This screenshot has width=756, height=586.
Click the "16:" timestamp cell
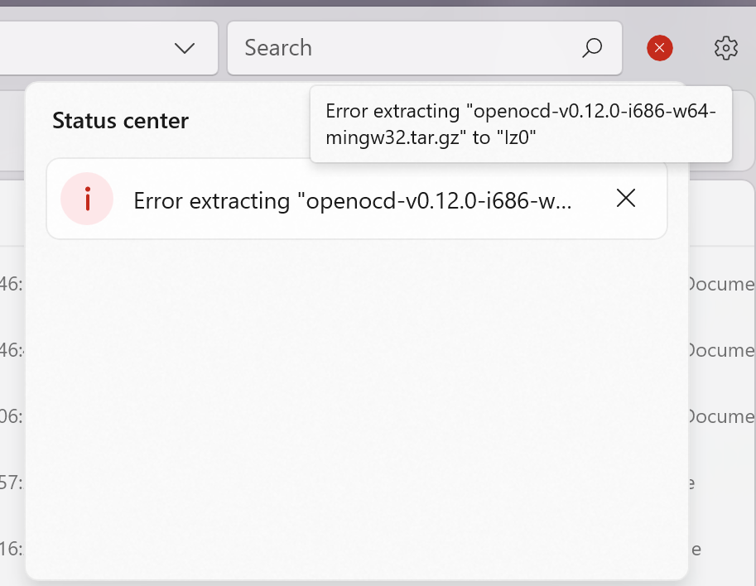pos(11,549)
